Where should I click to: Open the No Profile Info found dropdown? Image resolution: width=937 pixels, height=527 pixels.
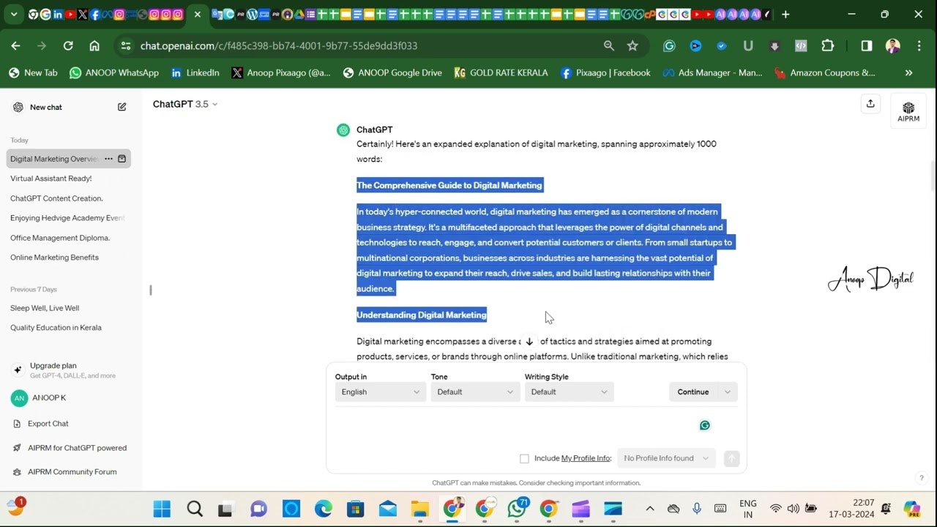[x=665, y=458]
